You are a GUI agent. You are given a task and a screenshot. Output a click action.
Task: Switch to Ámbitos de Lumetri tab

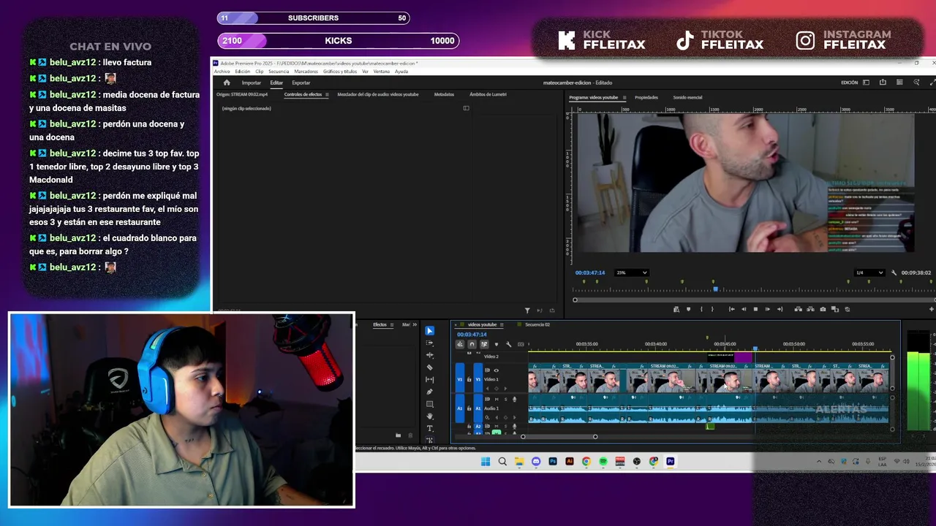488,94
